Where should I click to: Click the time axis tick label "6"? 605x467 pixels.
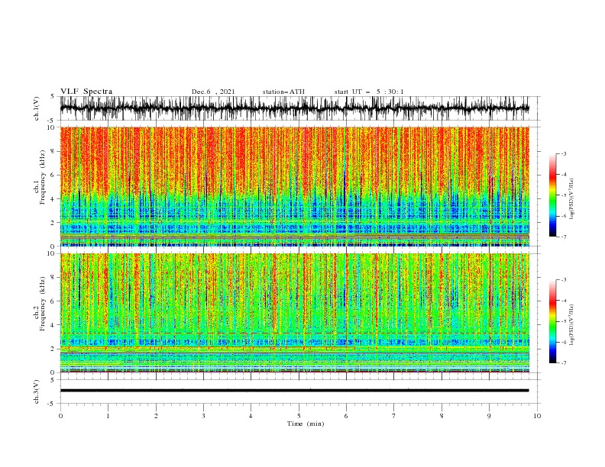[346, 416]
